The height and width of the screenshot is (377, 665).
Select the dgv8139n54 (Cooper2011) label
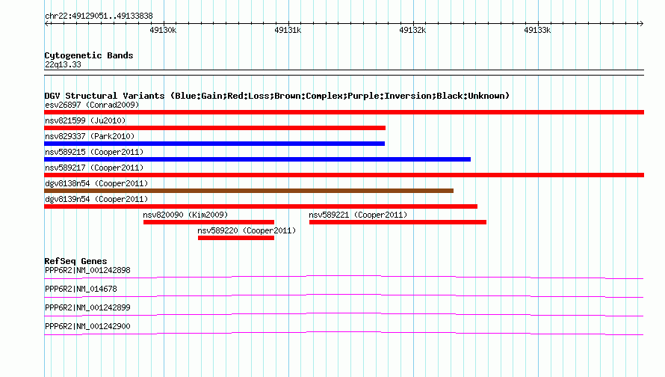pyautogui.click(x=96, y=199)
